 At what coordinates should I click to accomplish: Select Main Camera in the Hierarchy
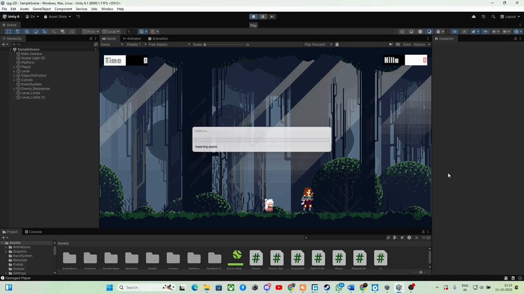pos(31,54)
